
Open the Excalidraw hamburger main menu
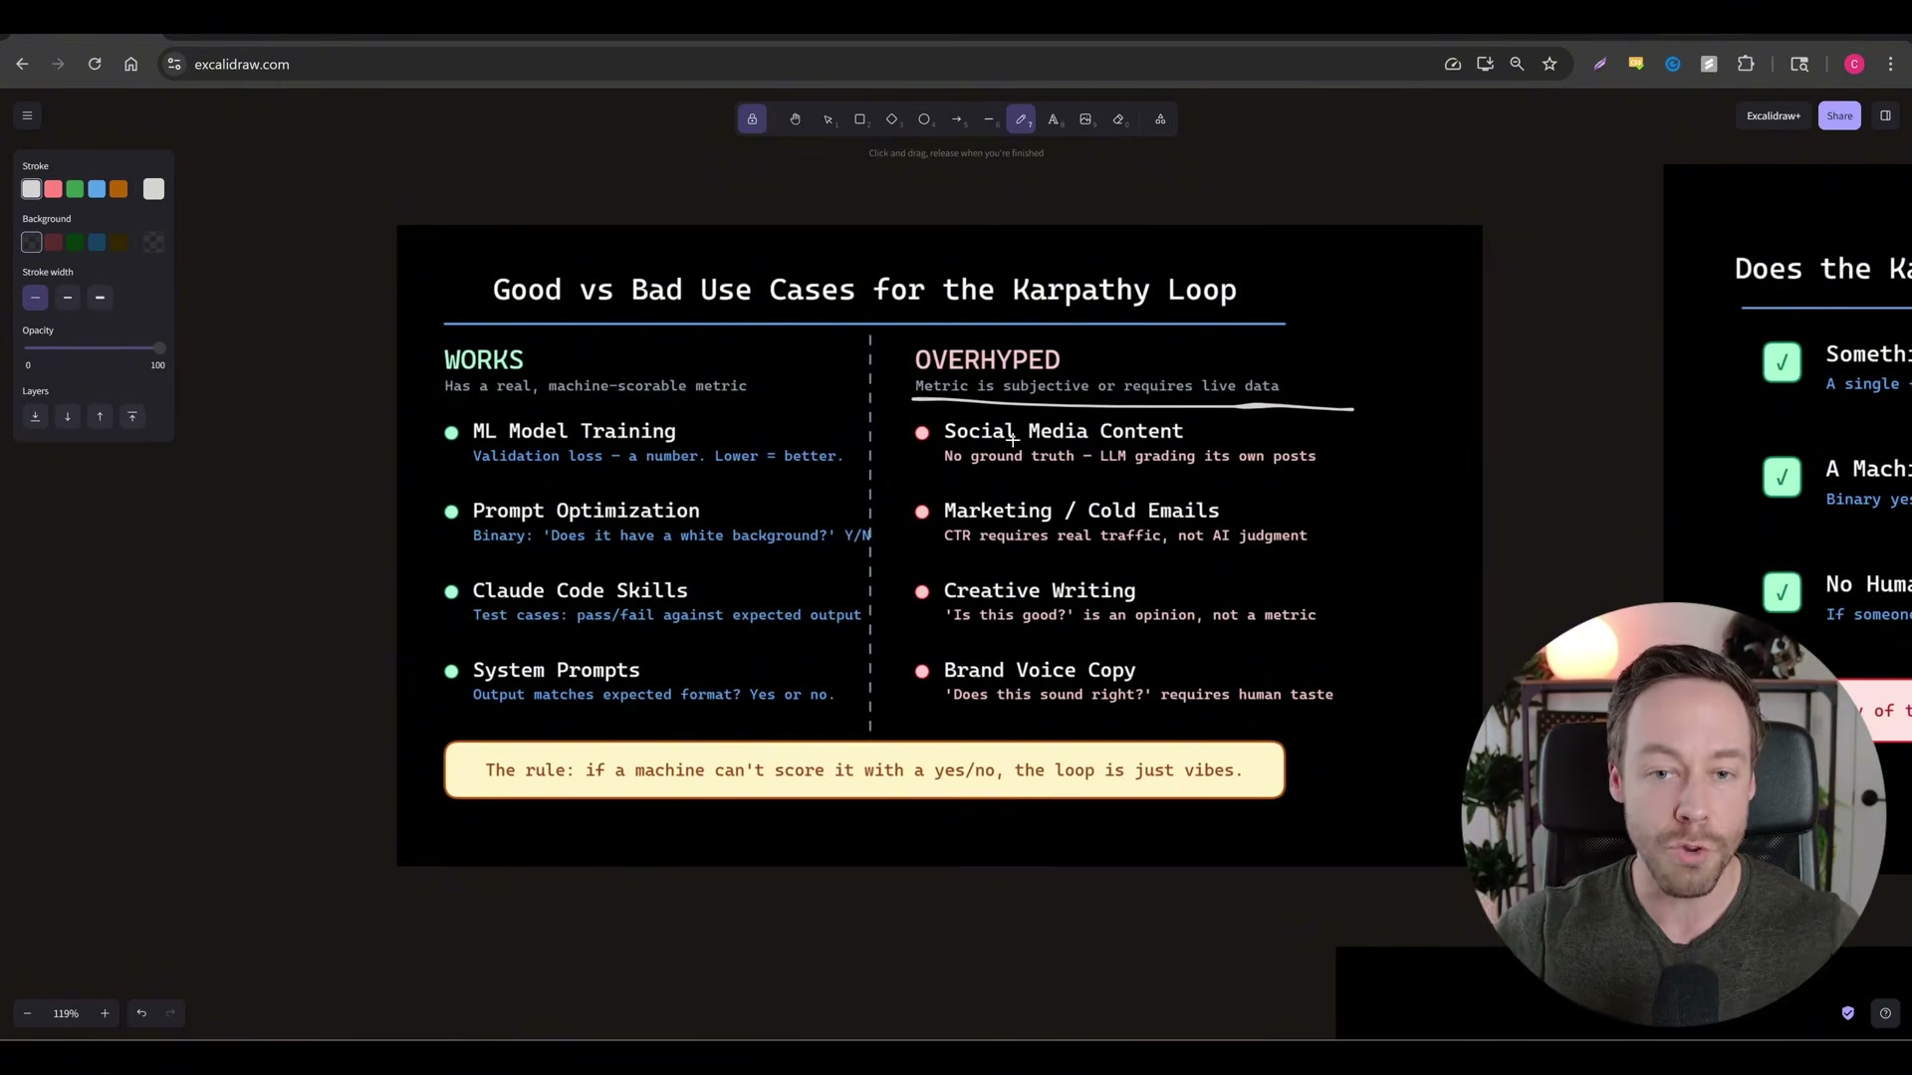pos(28,115)
